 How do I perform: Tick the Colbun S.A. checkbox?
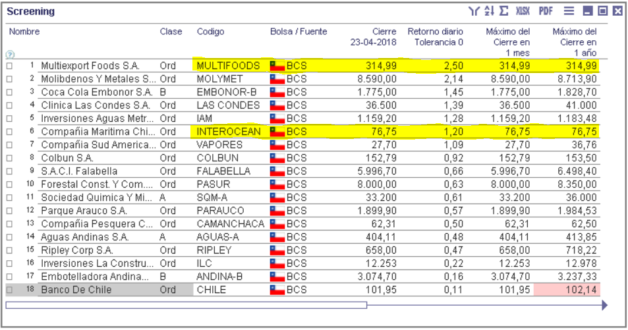point(10,158)
